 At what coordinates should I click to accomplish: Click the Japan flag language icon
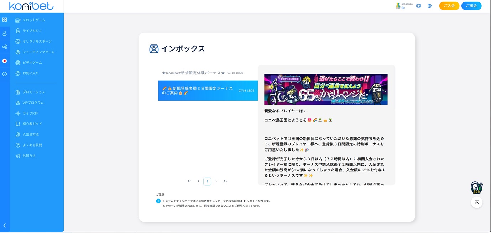point(5,61)
